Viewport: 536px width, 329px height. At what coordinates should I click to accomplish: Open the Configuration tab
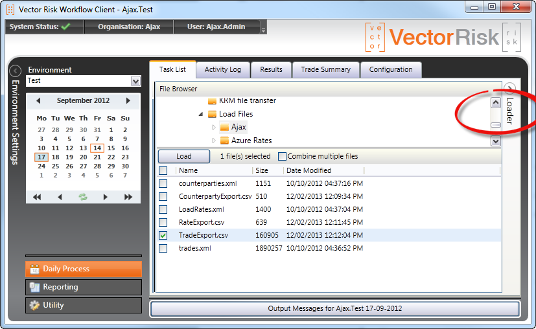pyautogui.click(x=391, y=70)
